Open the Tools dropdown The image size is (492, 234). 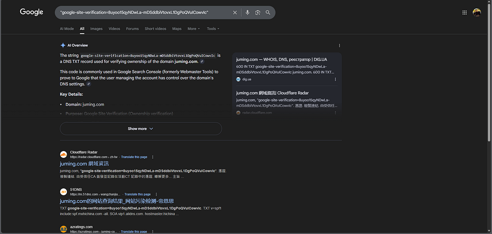click(213, 28)
